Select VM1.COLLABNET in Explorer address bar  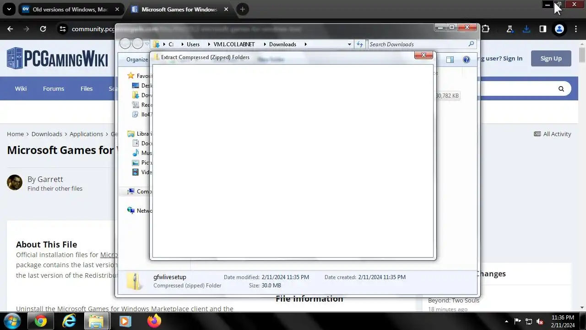point(234,44)
